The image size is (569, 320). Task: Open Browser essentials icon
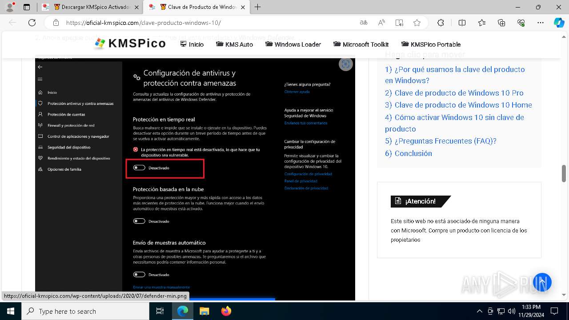click(521, 23)
